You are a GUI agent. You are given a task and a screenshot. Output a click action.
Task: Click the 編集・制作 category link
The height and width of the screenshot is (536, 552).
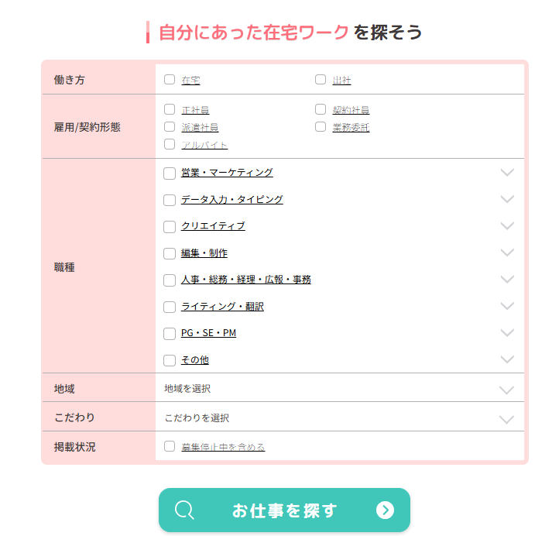[x=204, y=253]
